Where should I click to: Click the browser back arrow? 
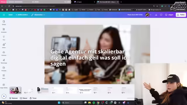pyautogui.click(x=2, y=6)
